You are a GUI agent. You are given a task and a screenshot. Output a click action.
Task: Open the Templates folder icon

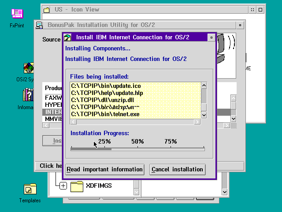pyautogui.click(x=30, y=189)
